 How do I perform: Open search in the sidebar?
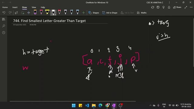pos(4,26)
